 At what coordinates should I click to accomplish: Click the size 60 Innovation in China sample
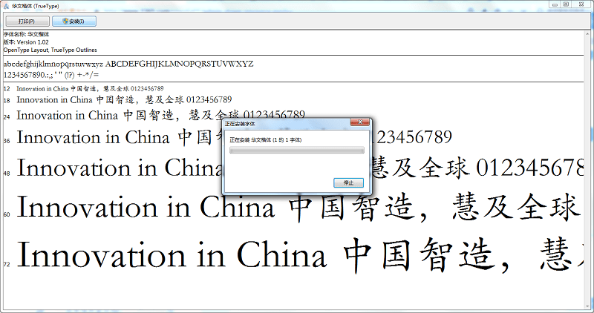pyautogui.click(x=298, y=208)
